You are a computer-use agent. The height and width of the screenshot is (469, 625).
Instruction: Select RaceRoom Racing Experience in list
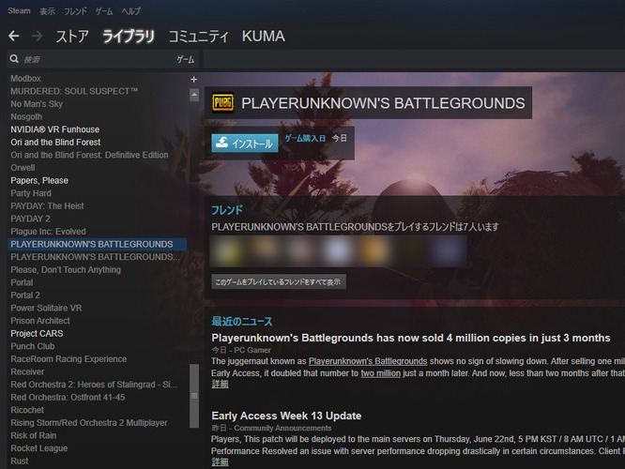click(x=69, y=359)
